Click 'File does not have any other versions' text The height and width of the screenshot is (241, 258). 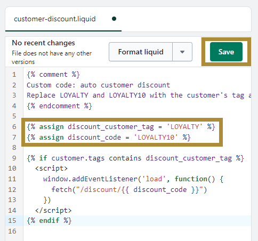click(x=52, y=58)
